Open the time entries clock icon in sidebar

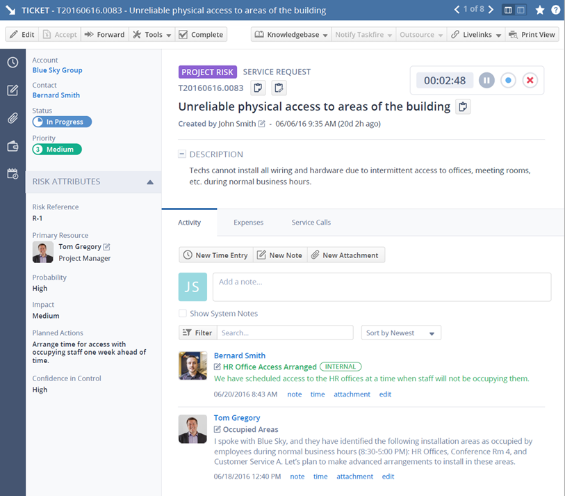13,63
